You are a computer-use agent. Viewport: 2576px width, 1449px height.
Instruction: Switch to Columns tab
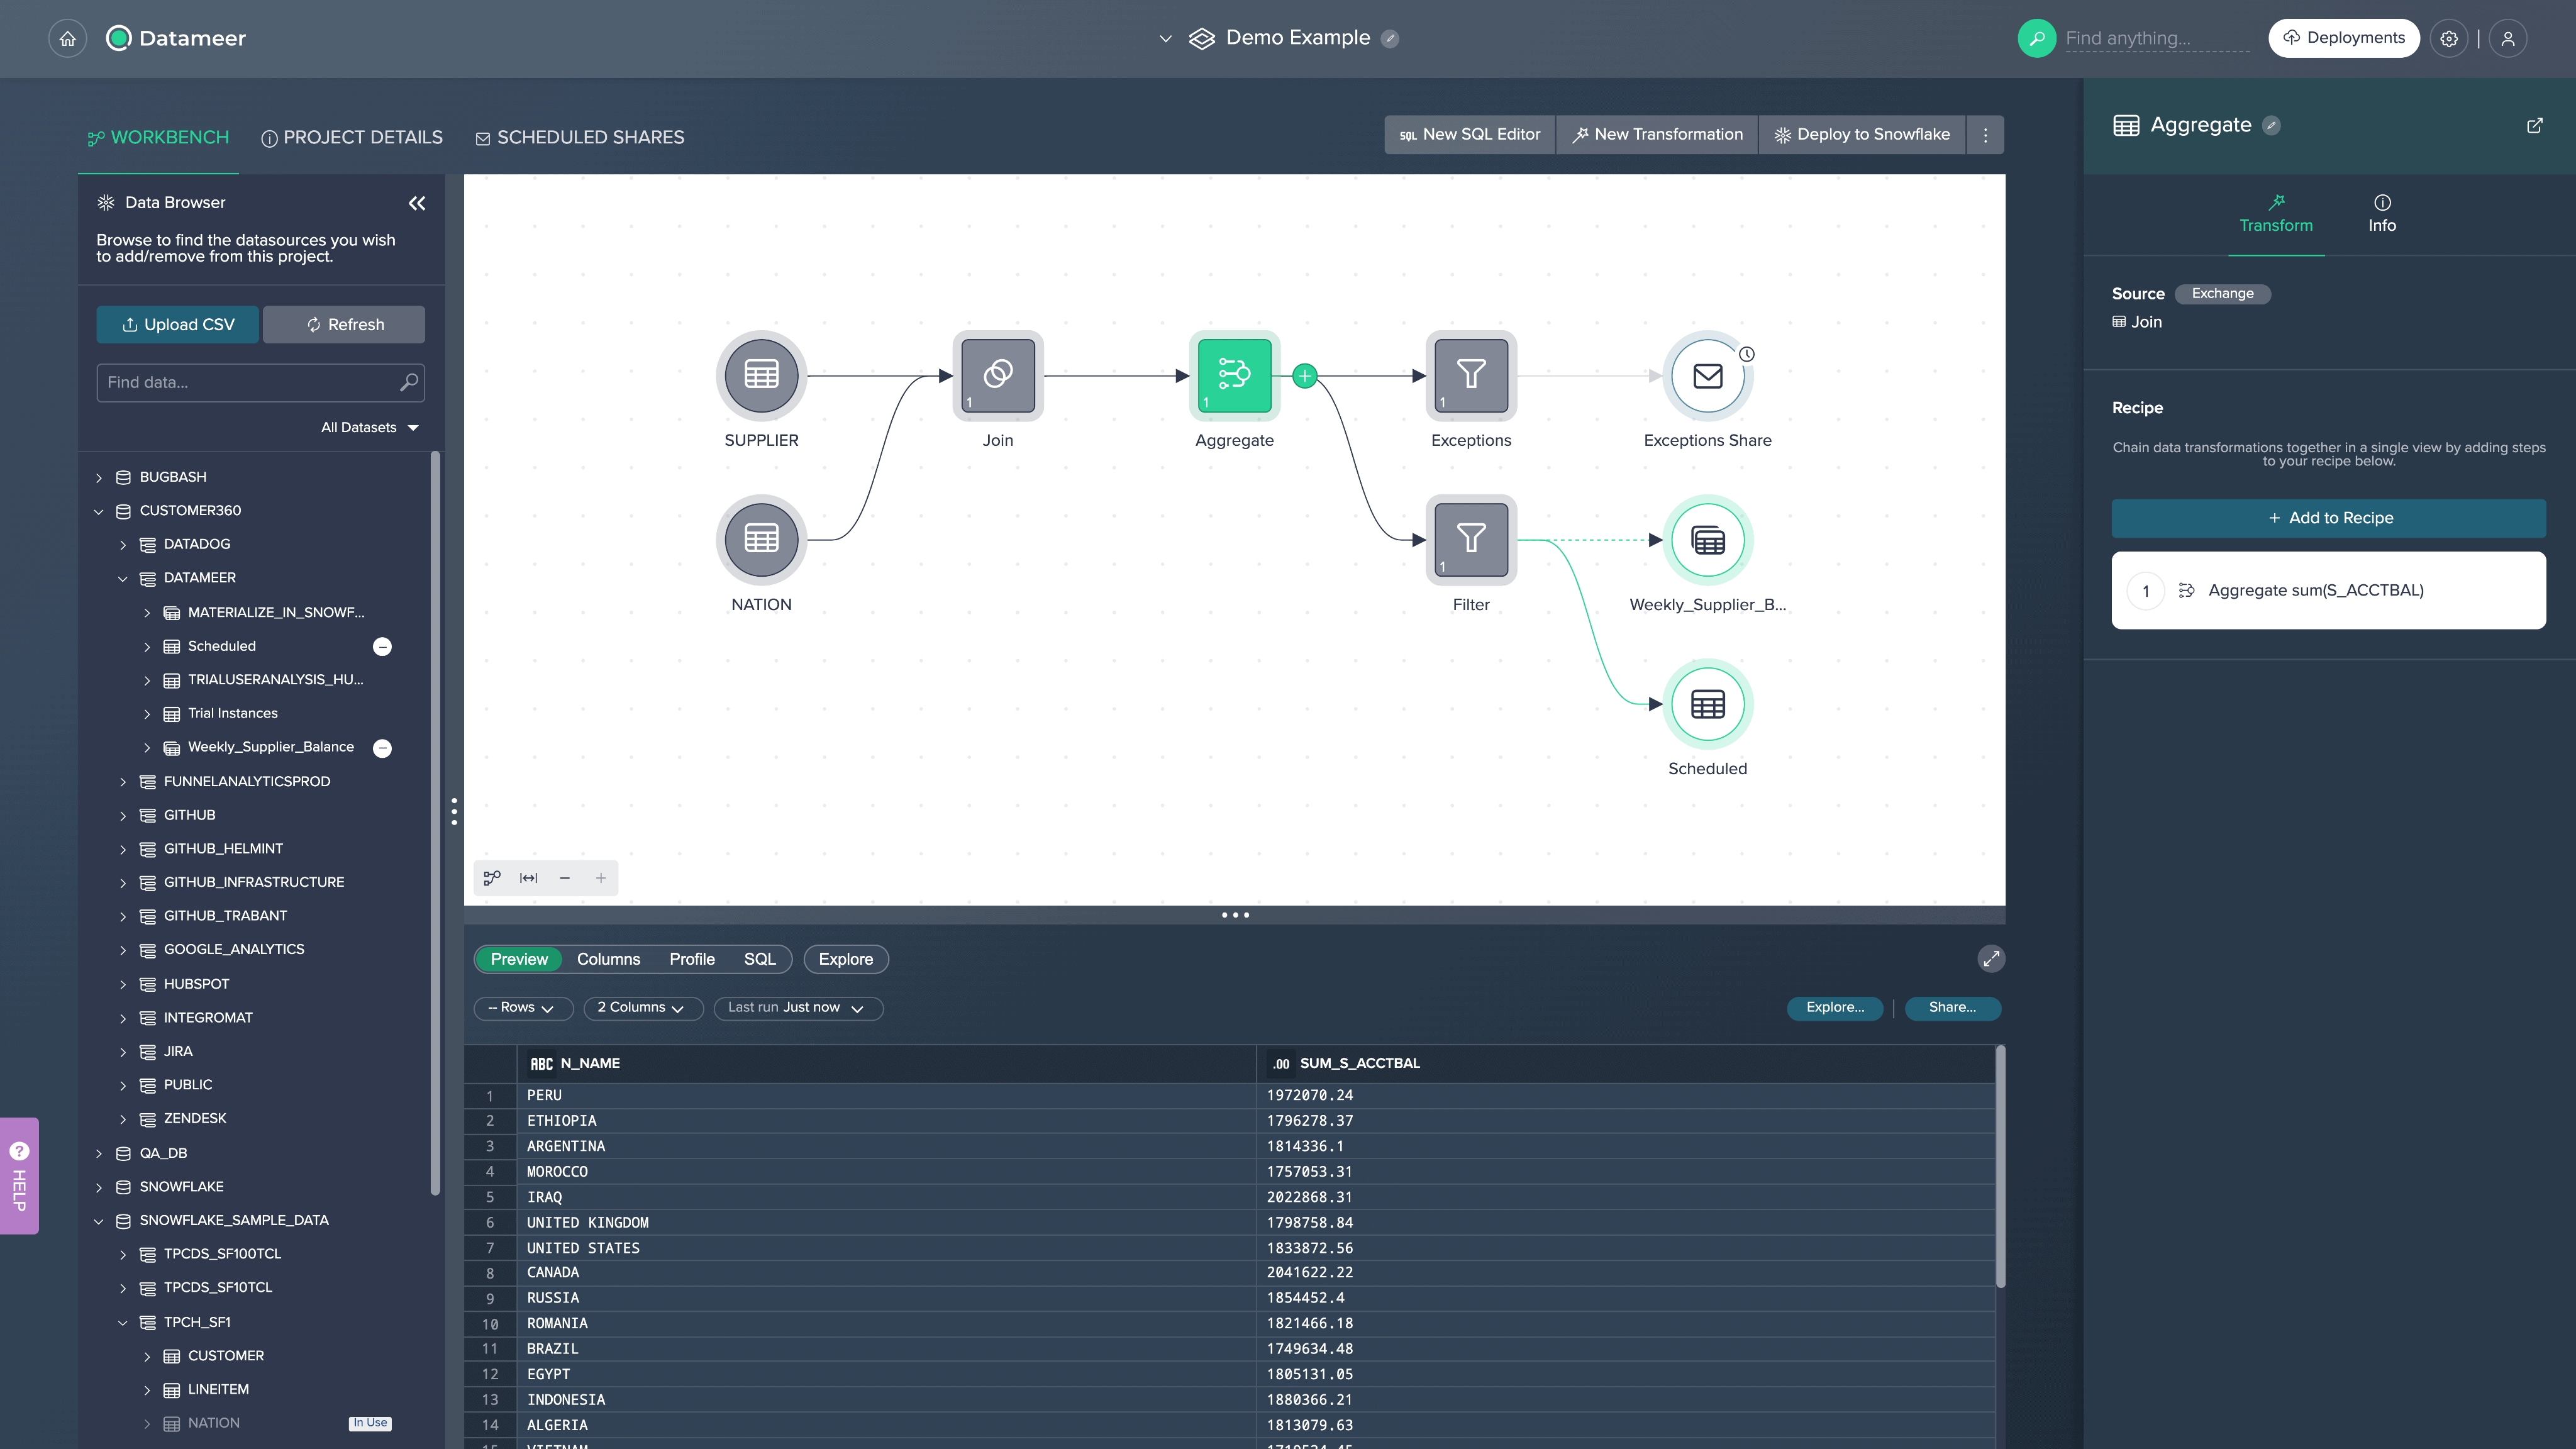(608, 959)
